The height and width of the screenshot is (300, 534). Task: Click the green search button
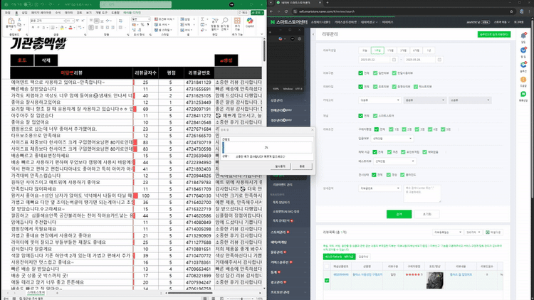point(399,214)
